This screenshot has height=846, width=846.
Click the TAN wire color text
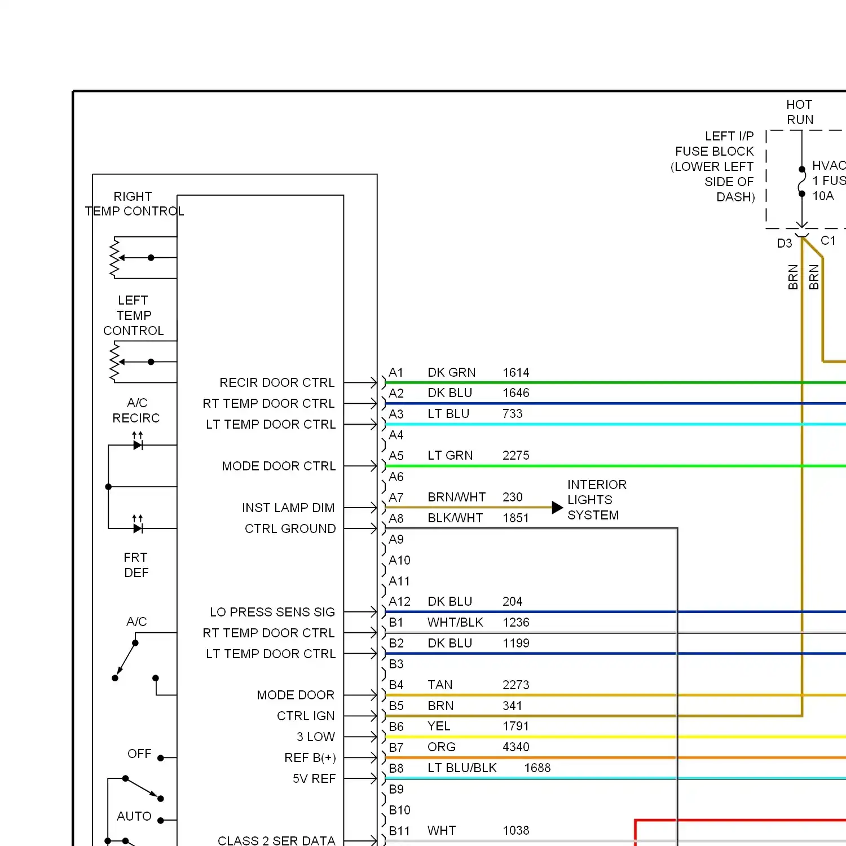click(440, 685)
